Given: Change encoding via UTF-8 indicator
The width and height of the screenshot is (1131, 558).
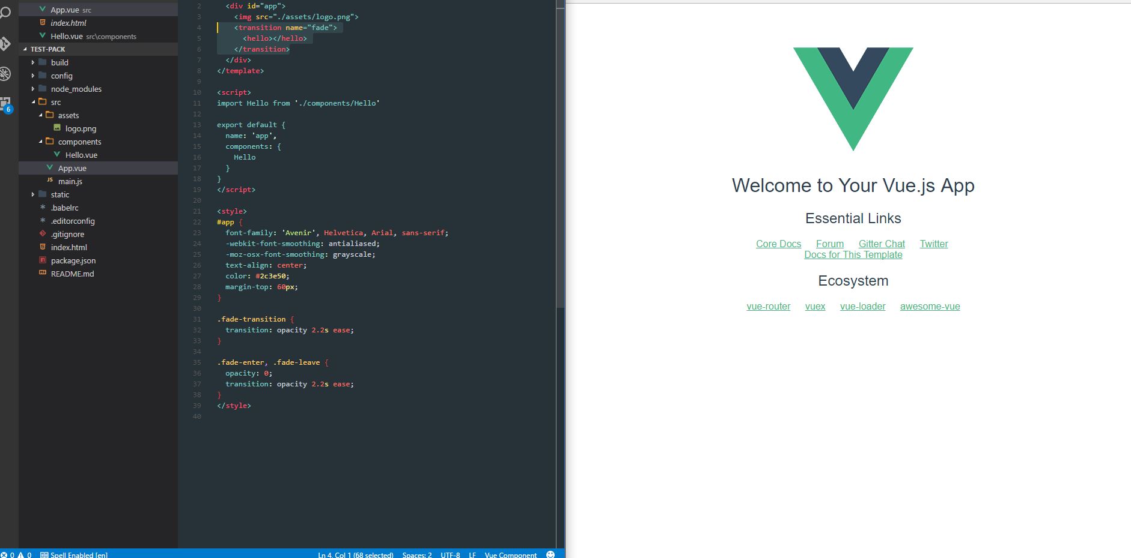Looking at the screenshot, I should pyautogui.click(x=450, y=554).
